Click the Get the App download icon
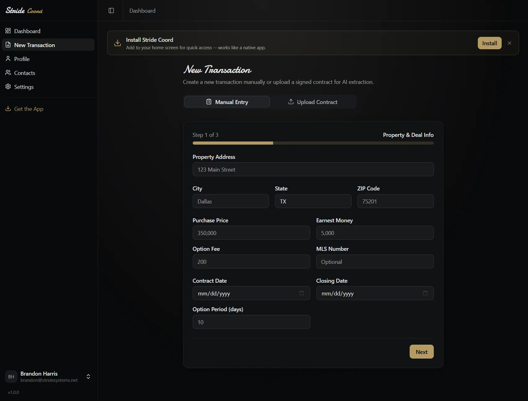This screenshot has width=528, height=401. (8, 109)
